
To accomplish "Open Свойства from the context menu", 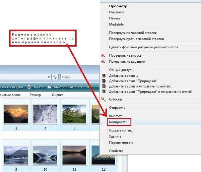I will [116, 151].
